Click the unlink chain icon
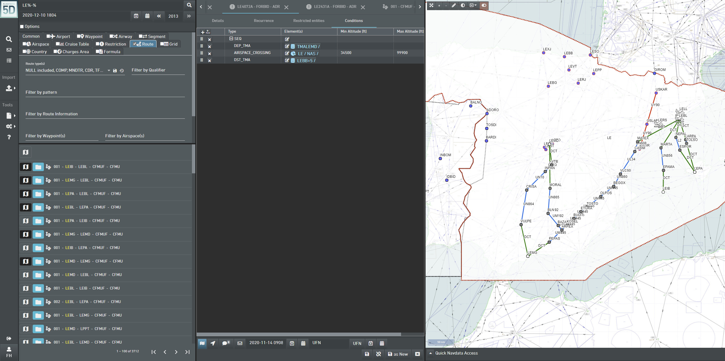The width and height of the screenshot is (725, 361). click(379, 354)
